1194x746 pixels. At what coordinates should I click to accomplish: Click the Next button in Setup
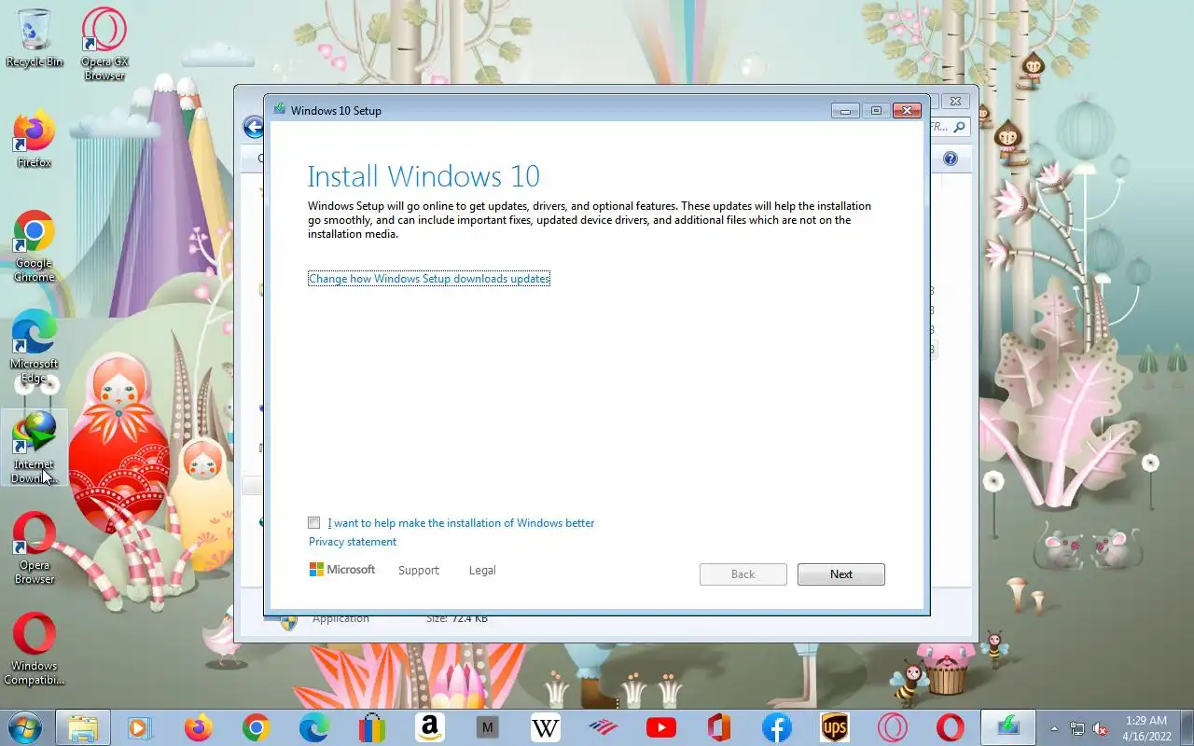pos(841,574)
